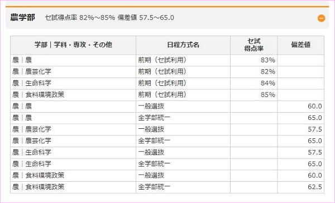
Task: Click the 偏差値 column header
Action: coord(300,45)
